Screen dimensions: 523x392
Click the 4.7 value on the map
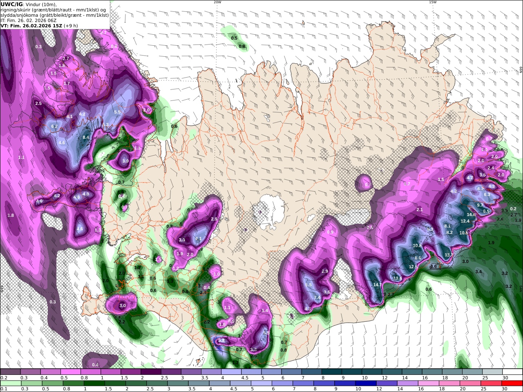point(470,178)
